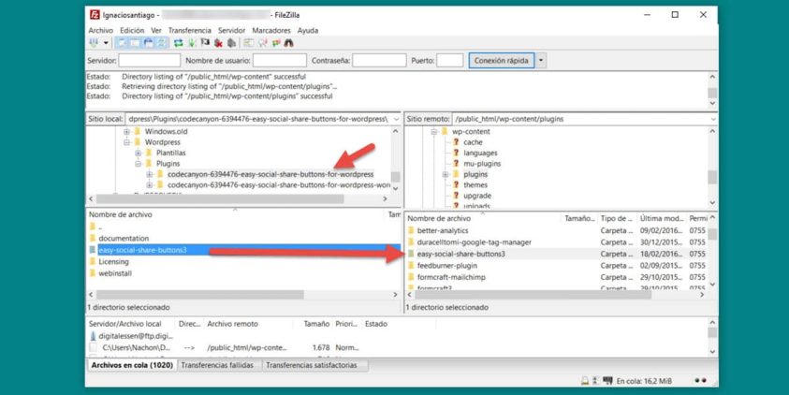The width and height of the screenshot is (789, 395).
Task: Focus the Puerto input field
Action: pyautogui.click(x=450, y=61)
